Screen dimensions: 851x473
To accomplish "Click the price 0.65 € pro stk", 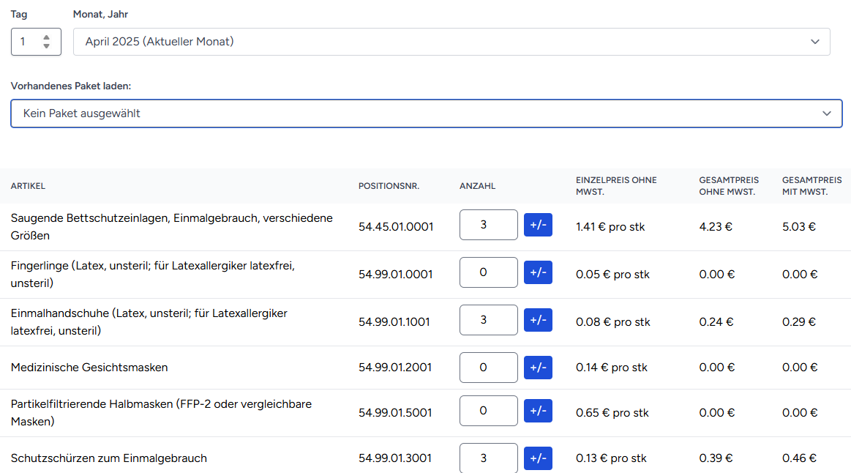I will tap(612, 413).
